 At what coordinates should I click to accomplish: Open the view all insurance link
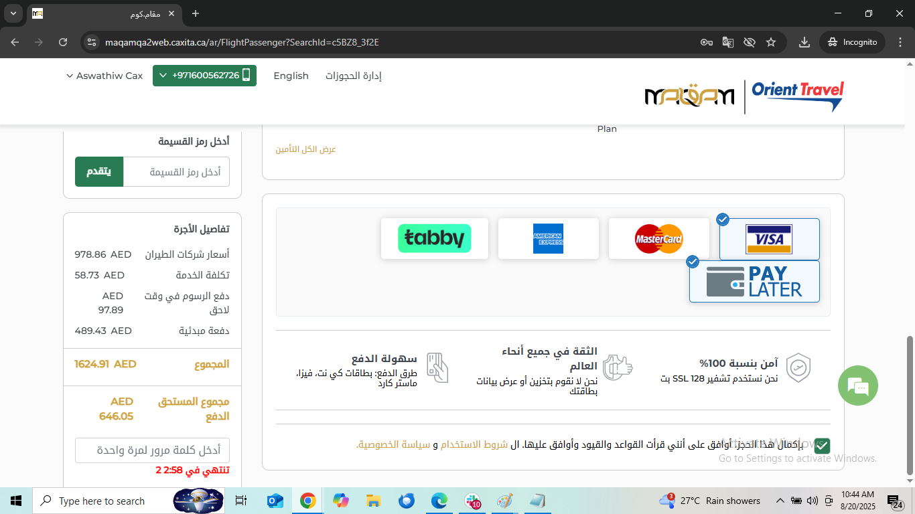305,149
